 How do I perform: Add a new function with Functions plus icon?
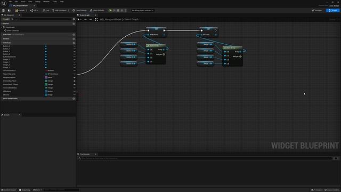point(74,35)
